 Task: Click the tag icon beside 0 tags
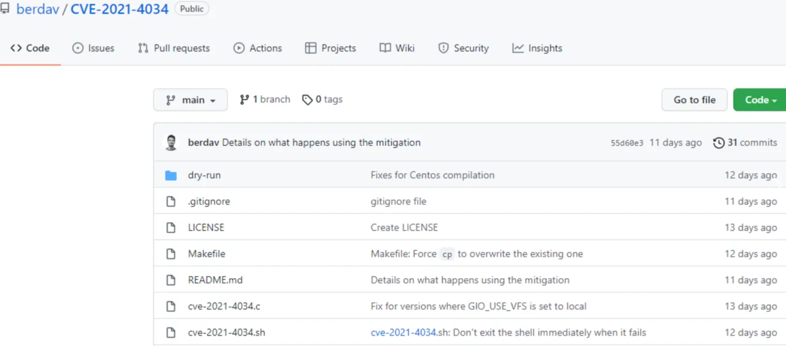pyautogui.click(x=307, y=100)
